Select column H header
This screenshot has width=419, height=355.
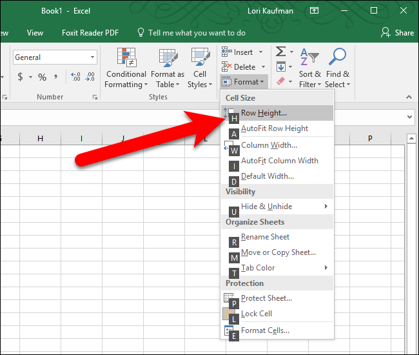coord(41,138)
